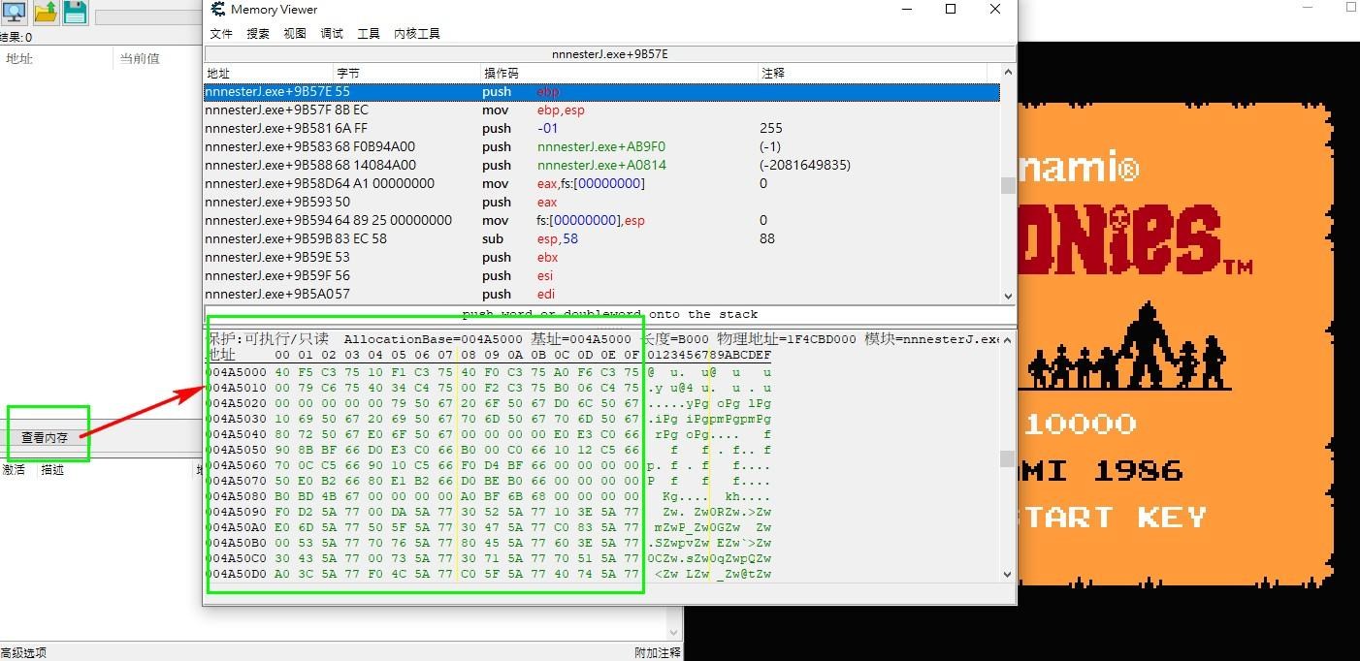Screen dimensions: 1360x661
Task: Open the 调试 menu
Action: pyautogui.click(x=330, y=32)
